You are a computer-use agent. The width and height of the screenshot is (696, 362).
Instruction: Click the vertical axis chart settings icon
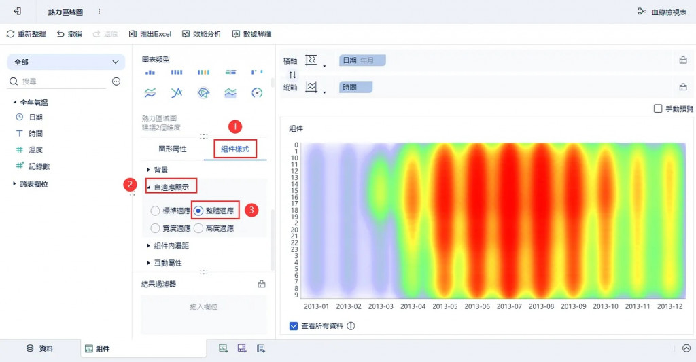(x=311, y=87)
